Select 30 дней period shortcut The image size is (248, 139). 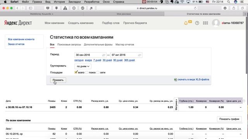pos(107,60)
